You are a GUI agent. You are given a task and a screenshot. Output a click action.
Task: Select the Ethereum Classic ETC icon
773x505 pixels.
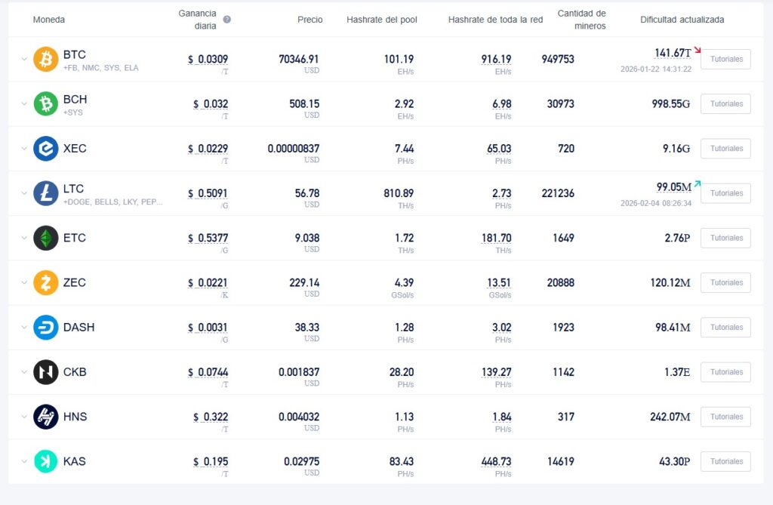[45, 238]
